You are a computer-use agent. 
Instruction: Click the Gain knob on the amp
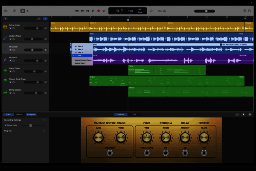[x=98, y=137]
